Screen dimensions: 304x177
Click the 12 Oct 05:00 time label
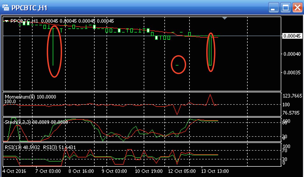[x=182, y=171]
